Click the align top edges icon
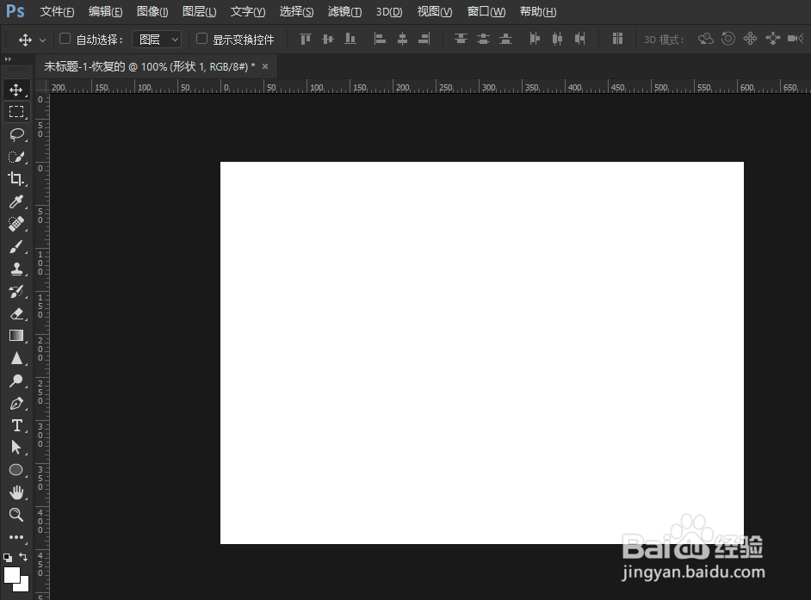 point(306,39)
